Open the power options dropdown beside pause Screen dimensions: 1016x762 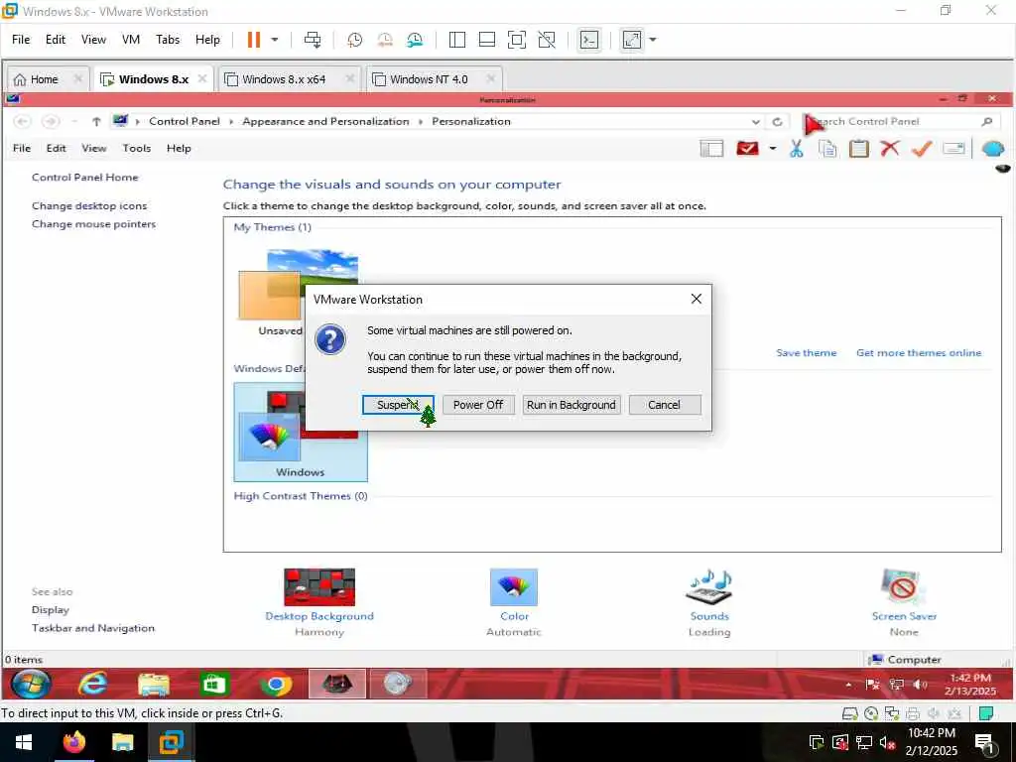pyautogui.click(x=275, y=40)
